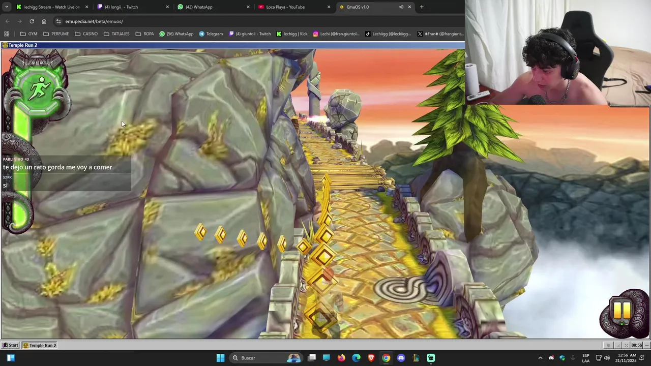
Task: Open the Windows notifications bell
Action: 642,358
